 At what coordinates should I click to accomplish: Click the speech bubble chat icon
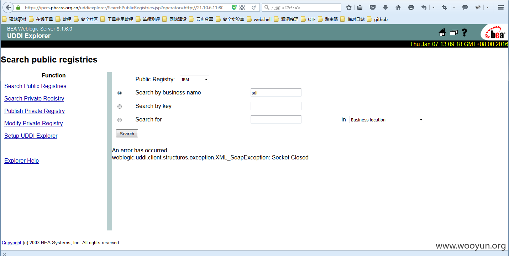tap(465, 7)
